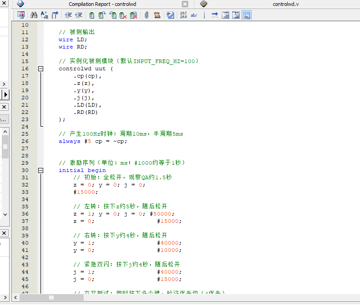Expand the left panel chevron above play button
360x305 pixels.
click(4, 84)
